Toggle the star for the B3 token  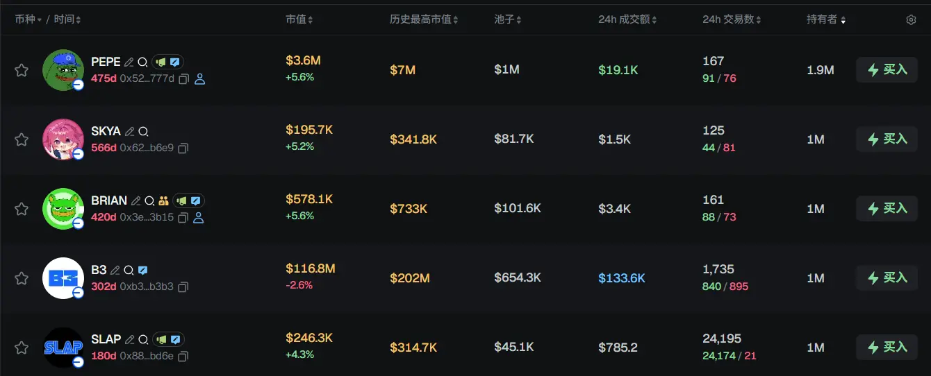pos(22,278)
